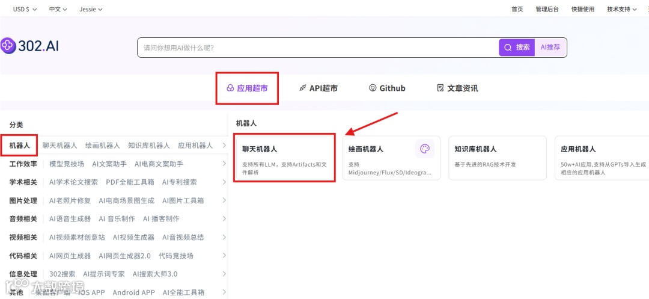Screen dimensions: 649x299
Task: Expand the 图片处理 row chevron
Action: click(224, 200)
